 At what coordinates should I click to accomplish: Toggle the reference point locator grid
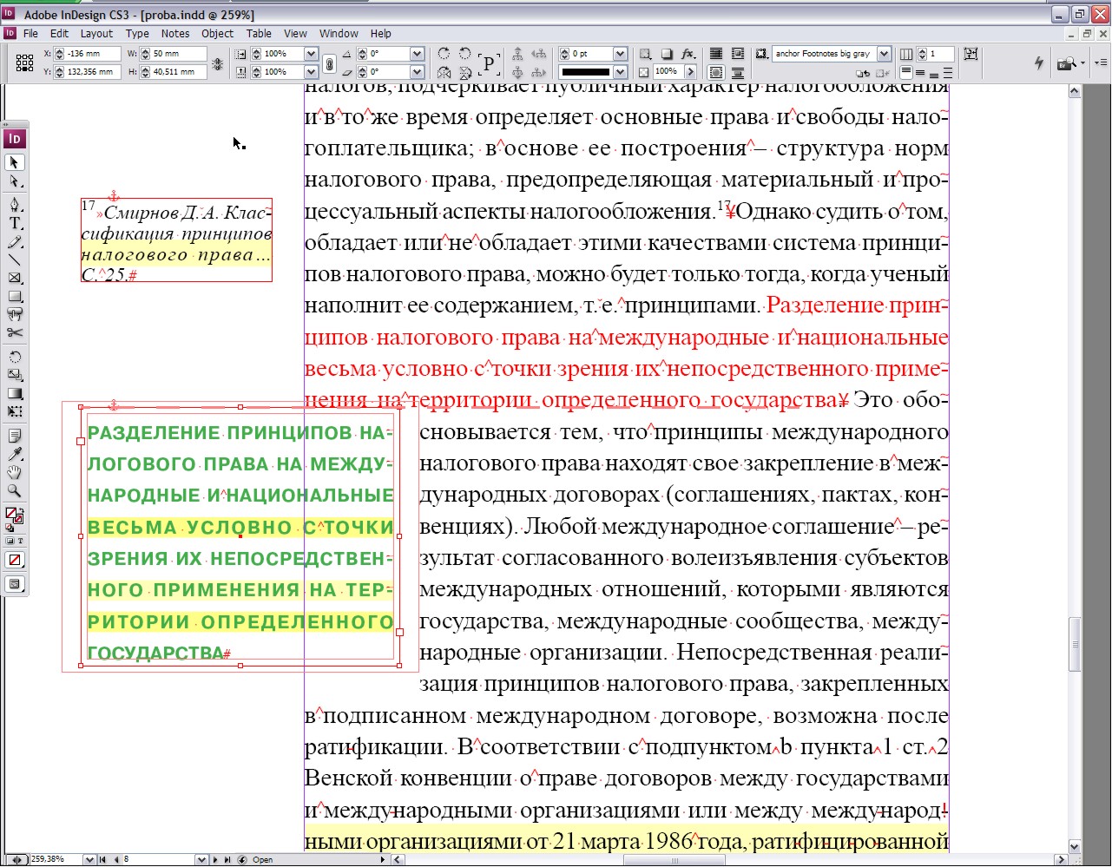[24, 62]
